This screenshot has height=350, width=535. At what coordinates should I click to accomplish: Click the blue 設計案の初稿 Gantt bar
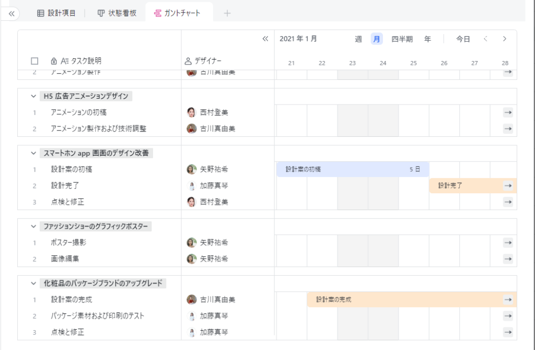[x=353, y=169]
